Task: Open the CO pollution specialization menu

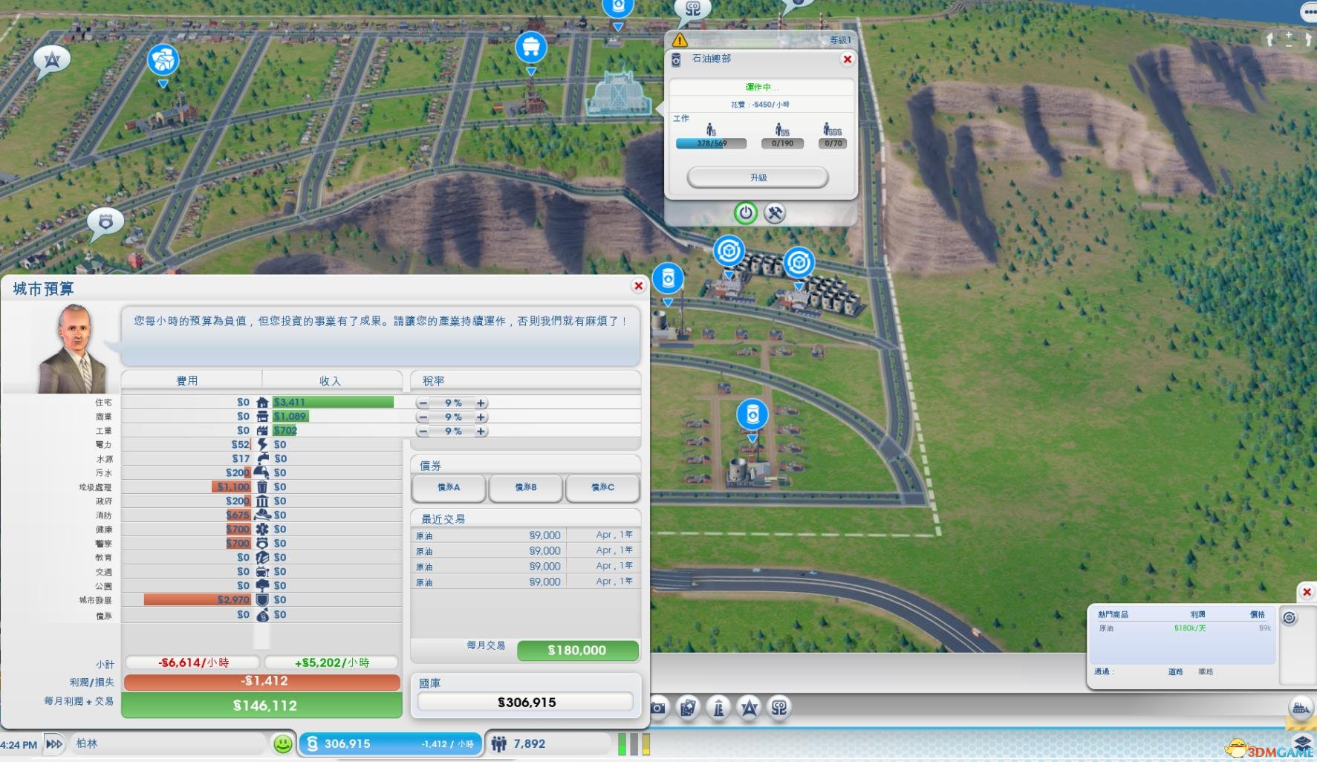Action: (778, 708)
